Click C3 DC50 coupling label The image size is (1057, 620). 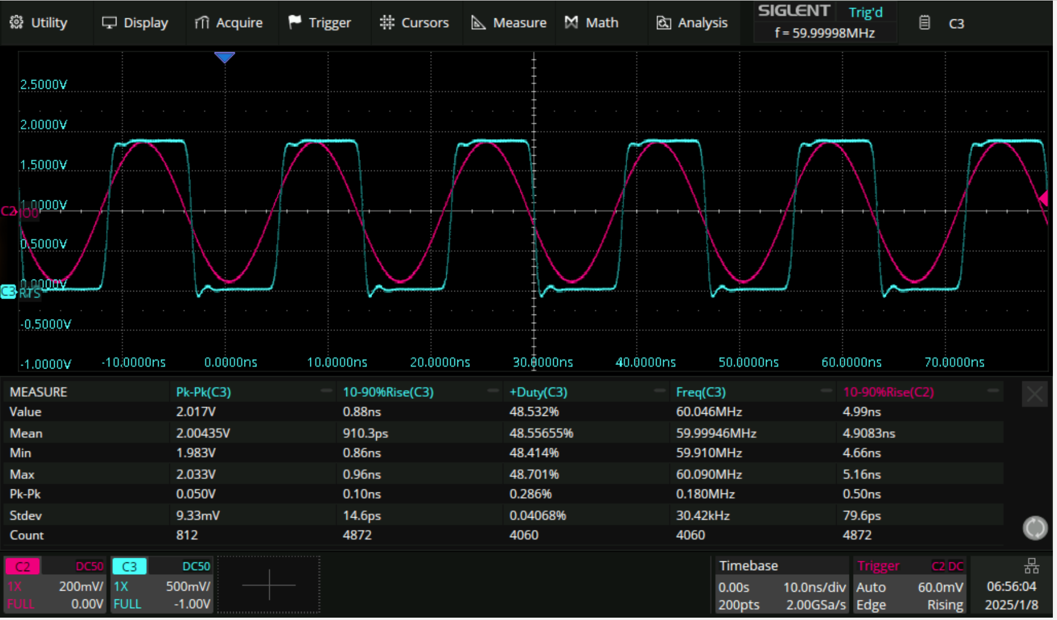(x=196, y=567)
